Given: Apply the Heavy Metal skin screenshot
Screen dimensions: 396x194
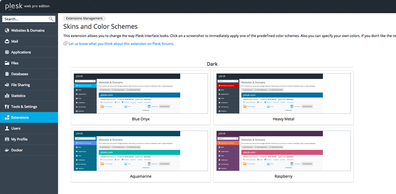Looking at the screenshot, I should [x=283, y=93].
